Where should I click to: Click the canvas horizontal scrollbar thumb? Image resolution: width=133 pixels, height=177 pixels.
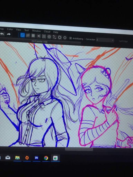coord(79,149)
